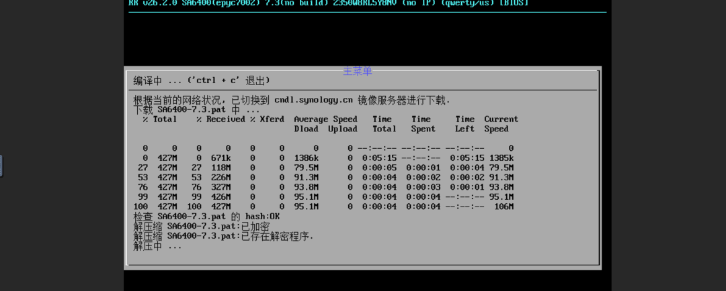Click the 'Upload' sub-header

[x=343, y=129]
